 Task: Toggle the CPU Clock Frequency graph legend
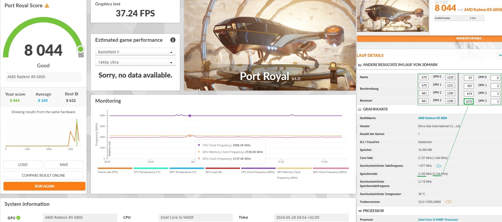[258, 171]
